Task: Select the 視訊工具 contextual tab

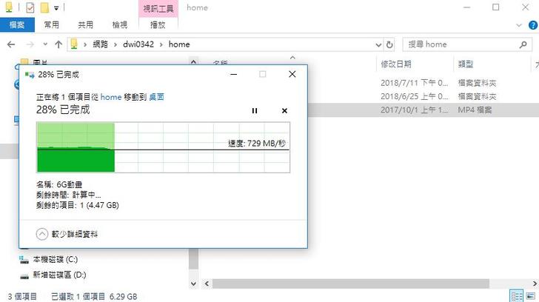Action: [x=158, y=9]
